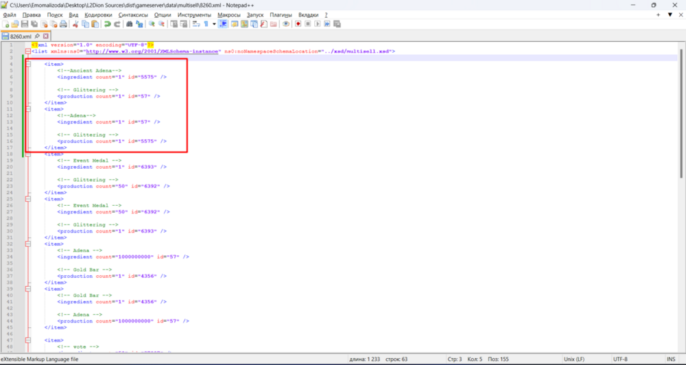Open Folder as Workspace icon

(x=274, y=24)
